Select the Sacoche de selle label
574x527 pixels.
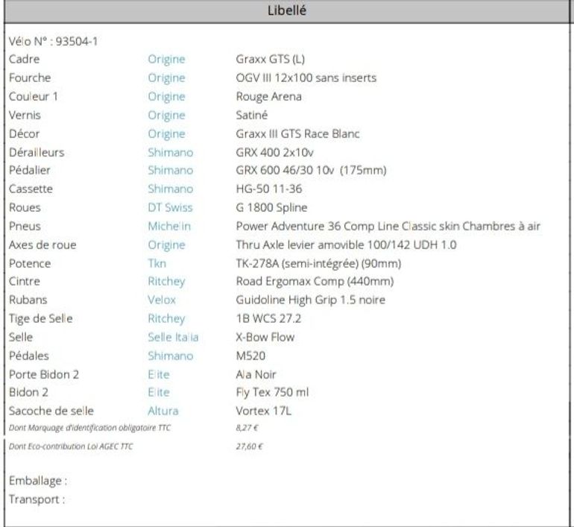click(51, 411)
